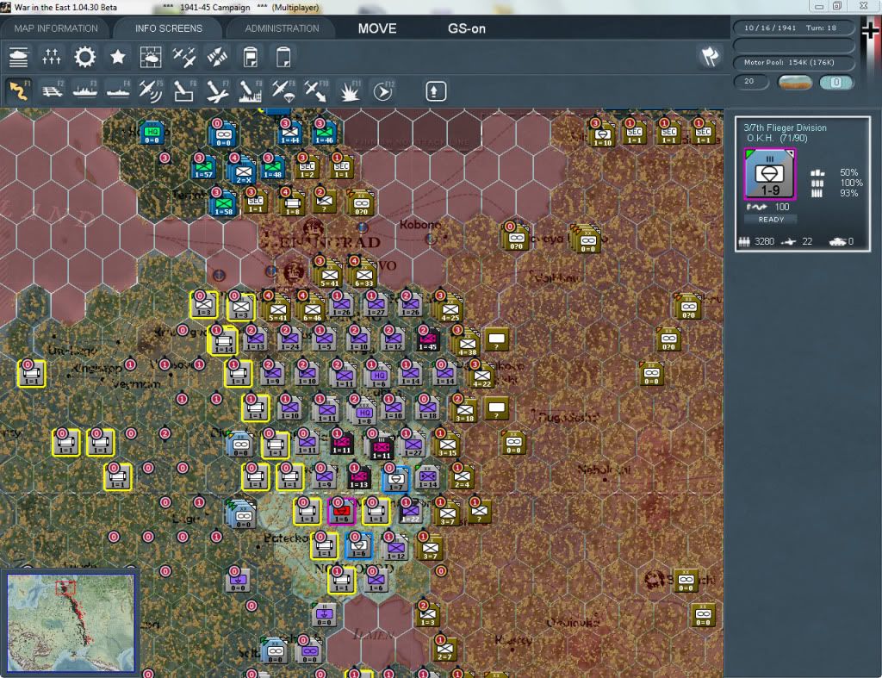Select the F3 naval transport mode
The width and height of the screenshot is (882, 678).
point(85,90)
